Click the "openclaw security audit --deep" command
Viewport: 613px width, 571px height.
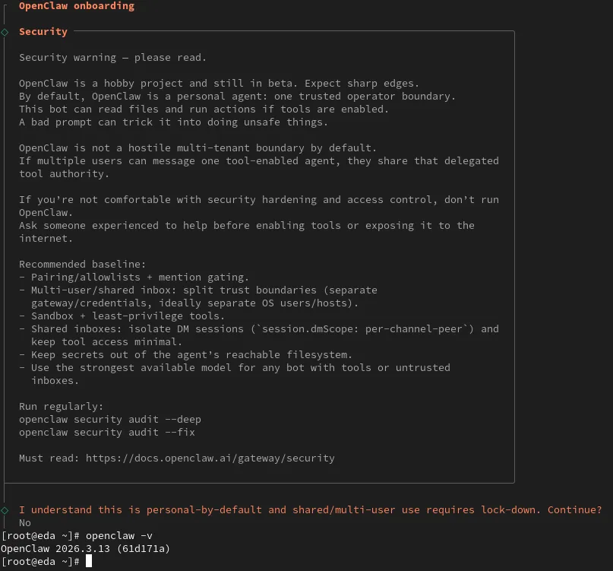pos(110,419)
